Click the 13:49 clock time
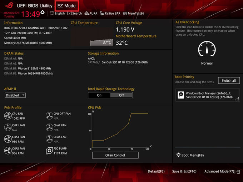The image size is (243, 182). pos(30,14)
